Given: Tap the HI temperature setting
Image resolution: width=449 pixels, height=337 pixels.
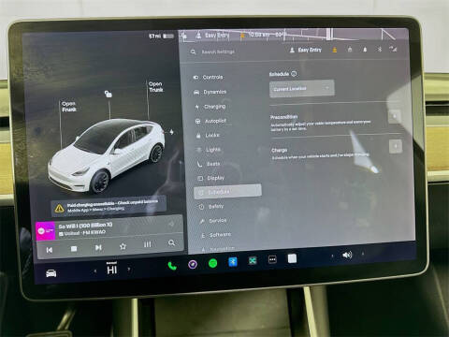Looking at the screenshot, I should coord(112,270).
